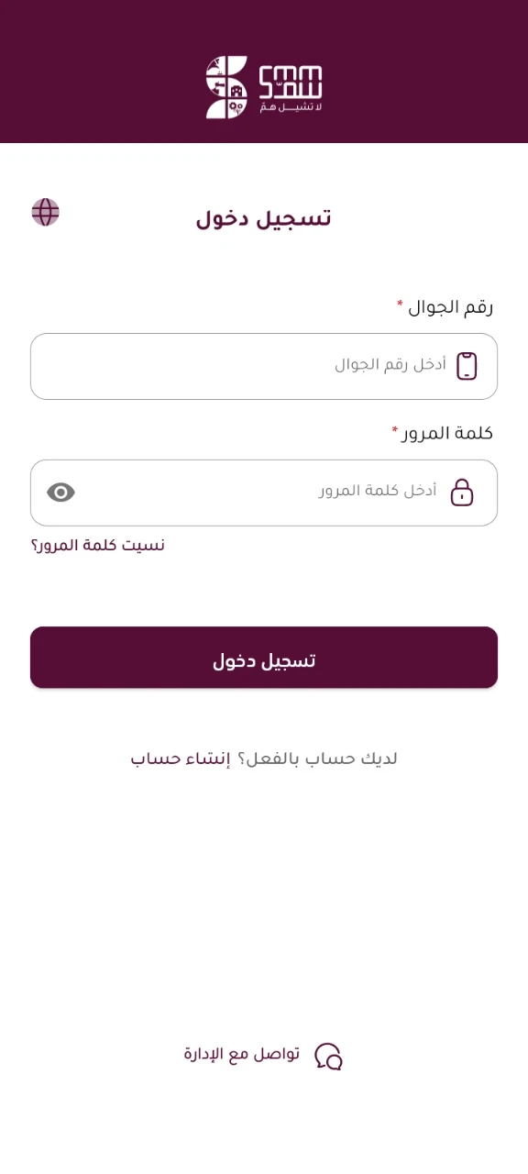
Task: Open the تواصل مع الإدارة link
Action: [x=242, y=1055]
